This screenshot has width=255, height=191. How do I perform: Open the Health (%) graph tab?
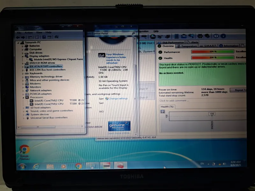[x=167, y=107]
